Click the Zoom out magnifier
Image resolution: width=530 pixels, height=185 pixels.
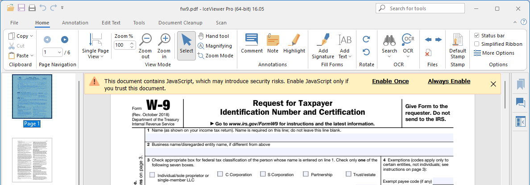(x=145, y=46)
